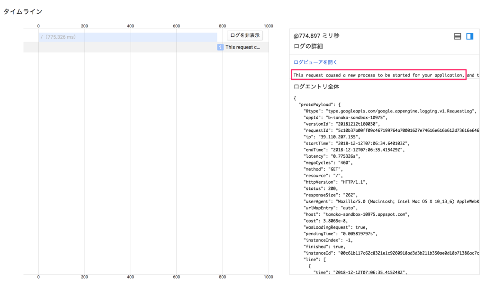Click the "wasLoadingRequest": true line
Viewport: 485px width, 282px height.
coord(335,228)
